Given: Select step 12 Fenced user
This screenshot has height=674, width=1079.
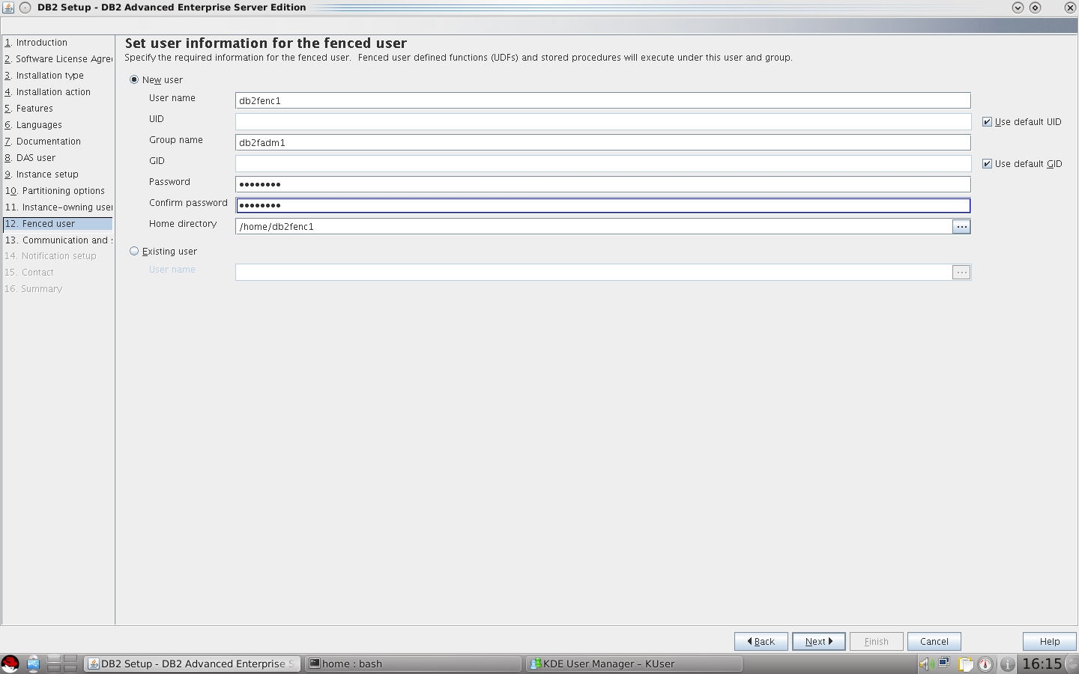Looking at the screenshot, I should (58, 224).
